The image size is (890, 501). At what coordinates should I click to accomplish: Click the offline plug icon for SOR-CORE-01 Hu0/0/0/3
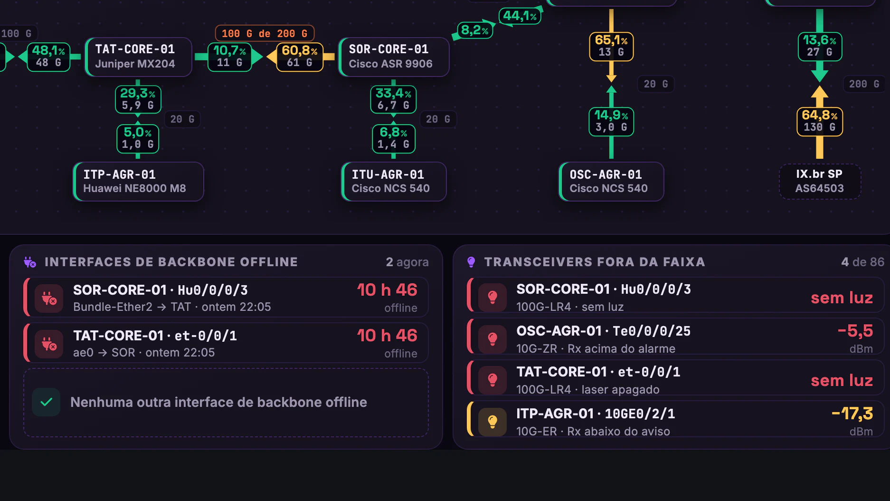49,298
